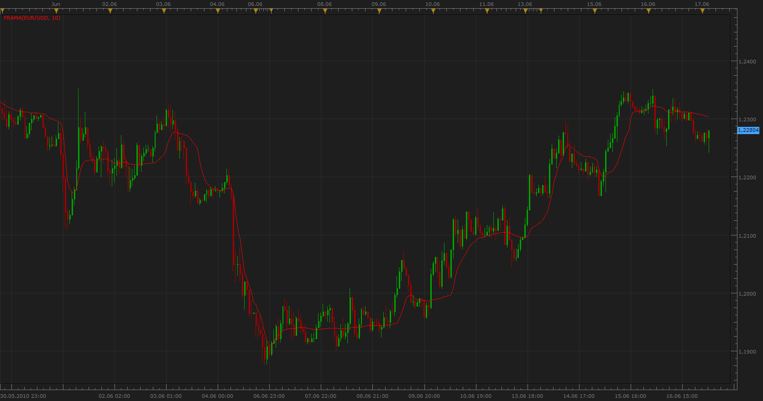Click the 02.06 date label on top axis

110,4
